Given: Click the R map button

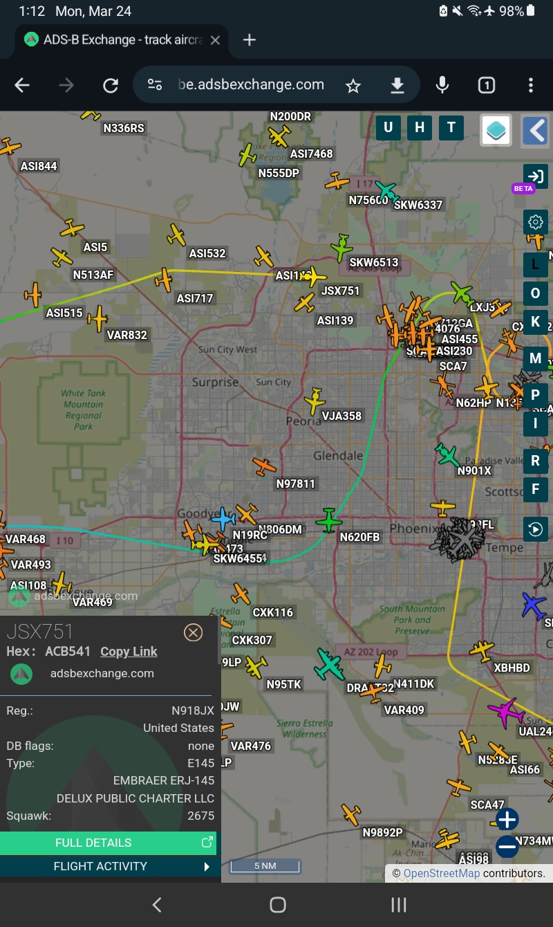Looking at the screenshot, I should [x=535, y=461].
